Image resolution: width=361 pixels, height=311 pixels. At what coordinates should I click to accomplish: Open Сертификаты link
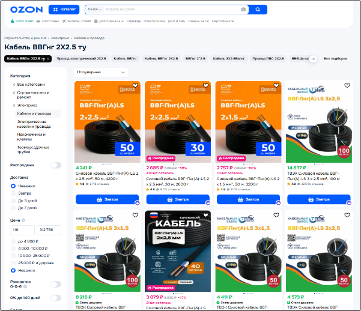pos(223,21)
